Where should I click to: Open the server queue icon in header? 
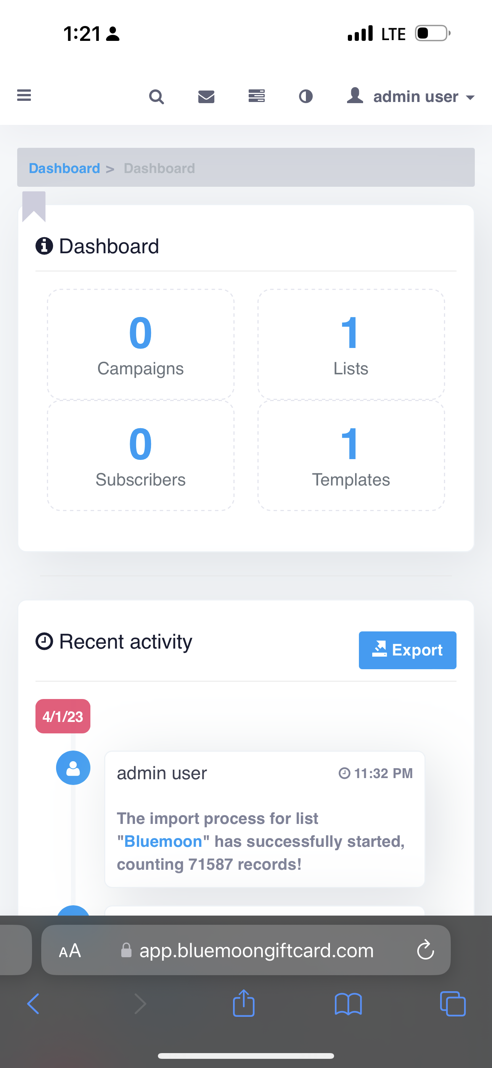[x=256, y=96]
